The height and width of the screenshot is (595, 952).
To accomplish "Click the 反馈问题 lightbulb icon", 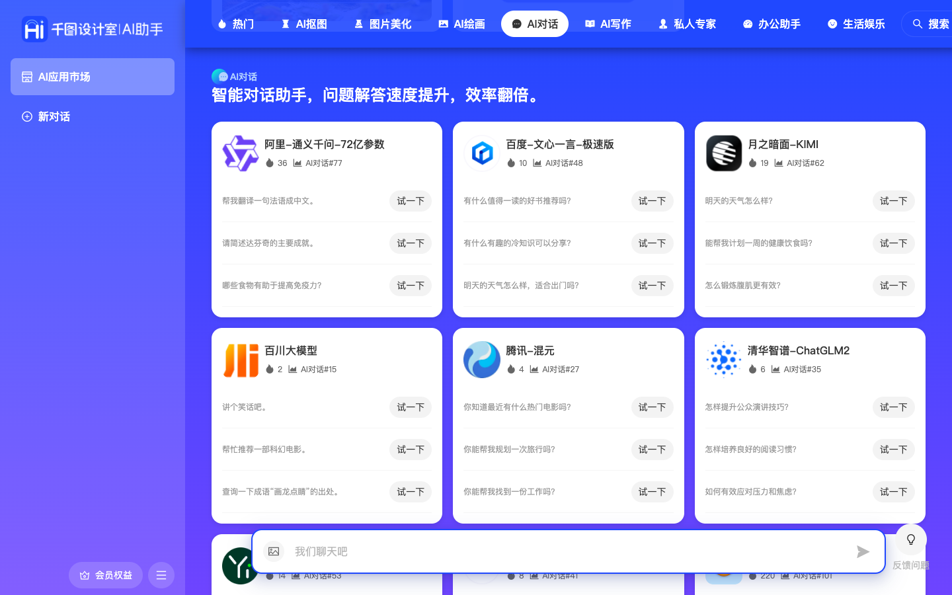I will (x=911, y=539).
